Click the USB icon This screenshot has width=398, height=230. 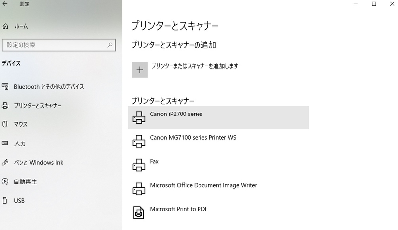click(5, 200)
